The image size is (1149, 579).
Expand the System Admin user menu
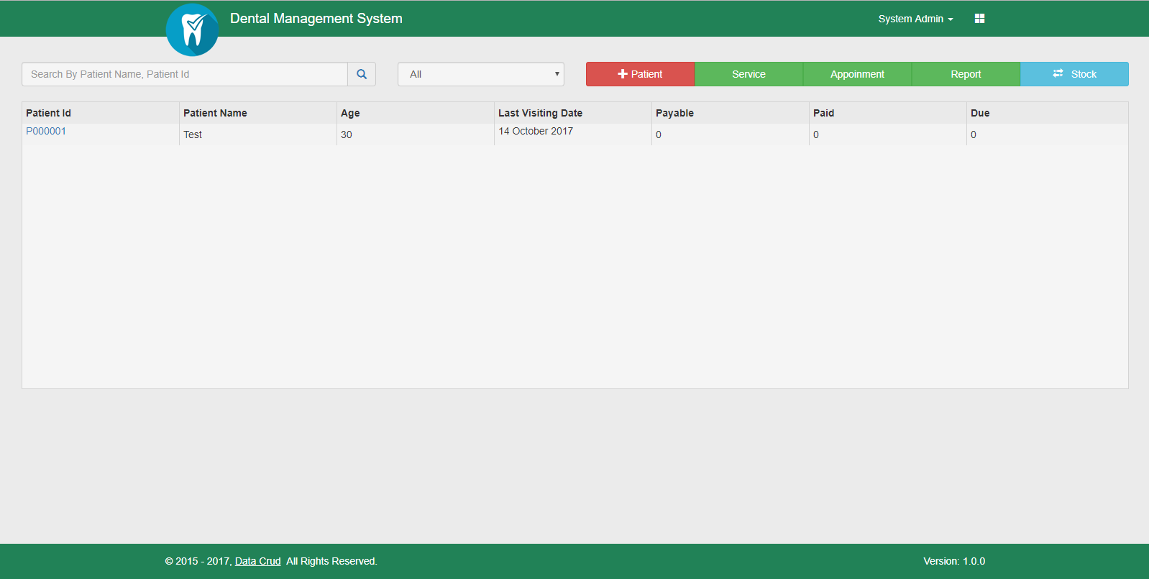[x=915, y=19]
